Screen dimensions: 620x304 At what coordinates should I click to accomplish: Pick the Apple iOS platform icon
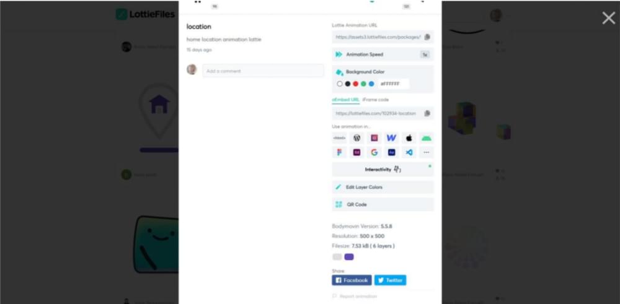409,138
